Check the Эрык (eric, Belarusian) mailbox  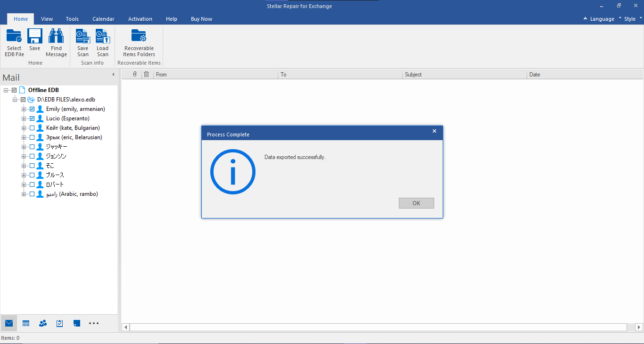point(32,137)
